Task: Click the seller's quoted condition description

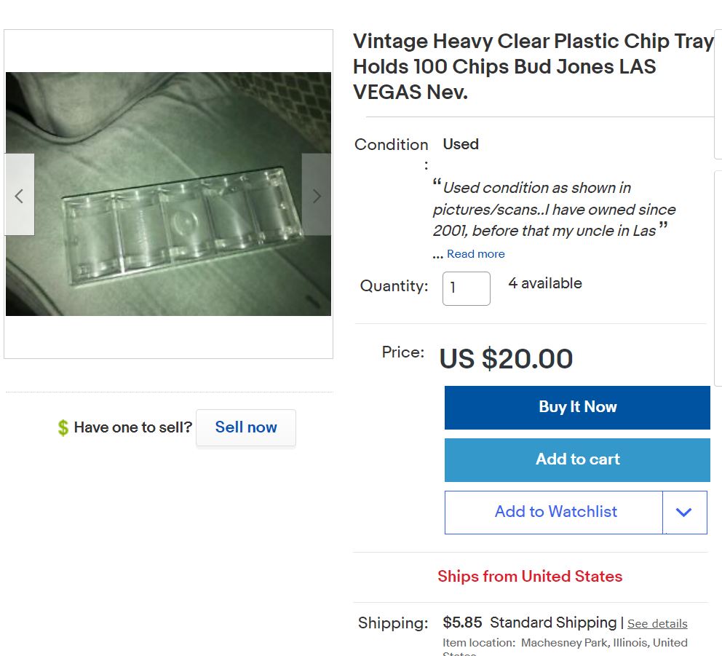Action: 553,210
